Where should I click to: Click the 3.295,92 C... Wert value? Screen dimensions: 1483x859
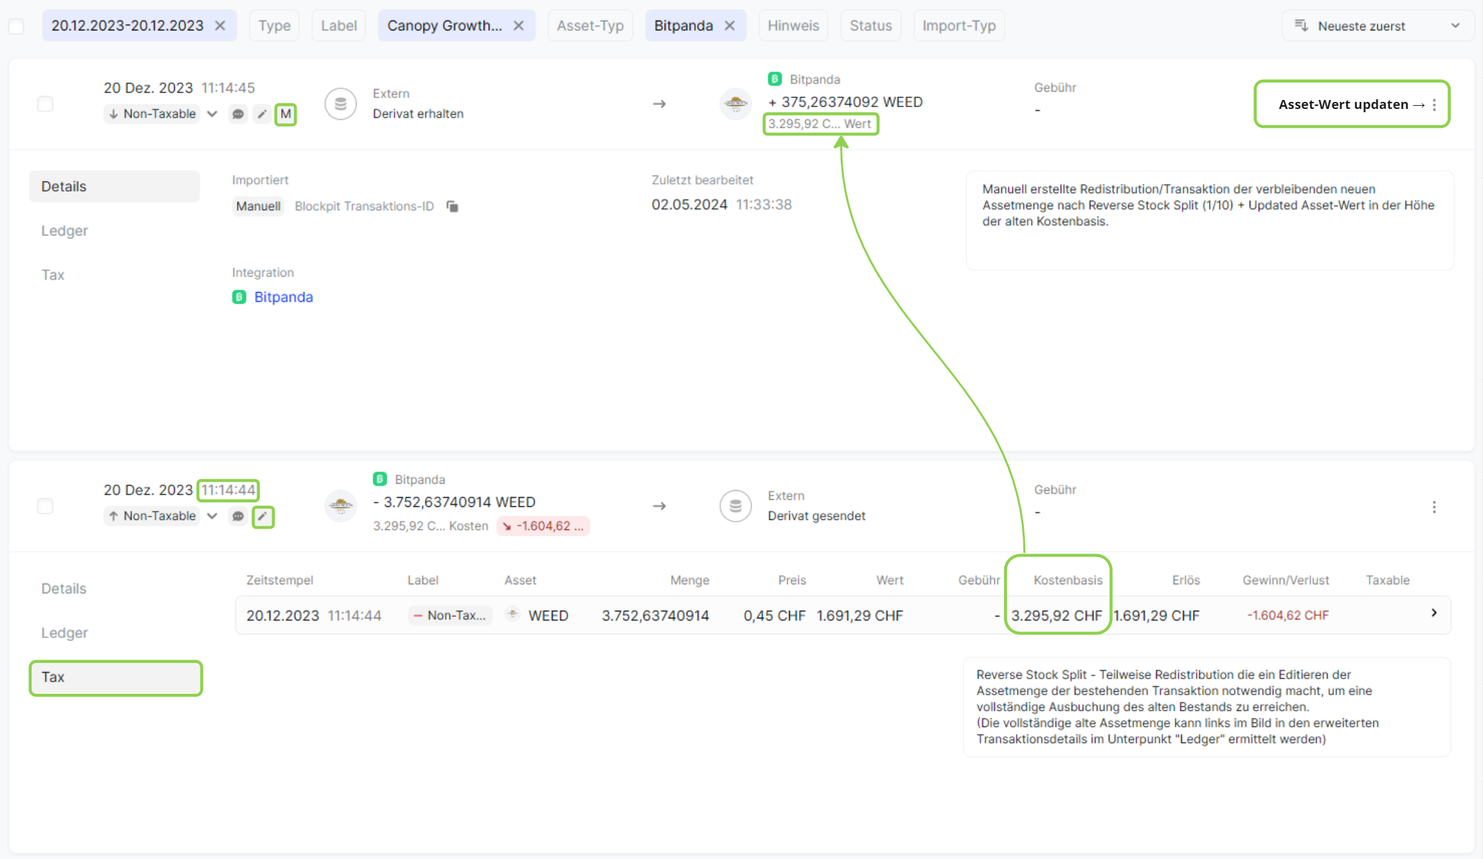(x=820, y=124)
